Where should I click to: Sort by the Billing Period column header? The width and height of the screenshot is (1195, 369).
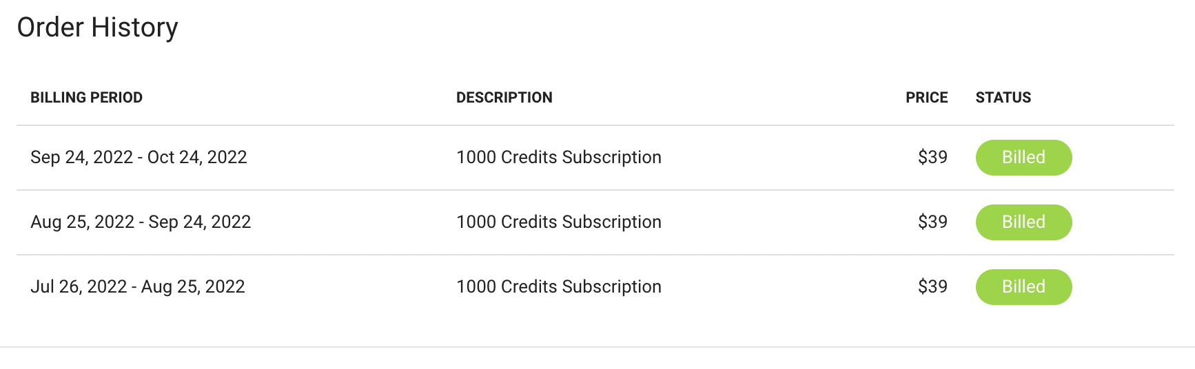(86, 98)
